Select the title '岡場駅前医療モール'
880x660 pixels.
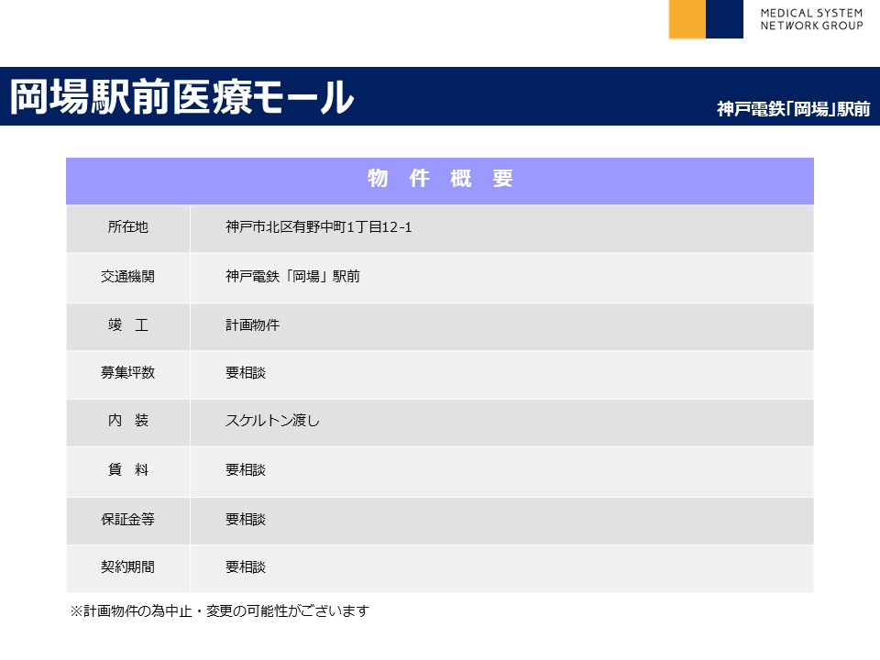[x=181, y=97]
